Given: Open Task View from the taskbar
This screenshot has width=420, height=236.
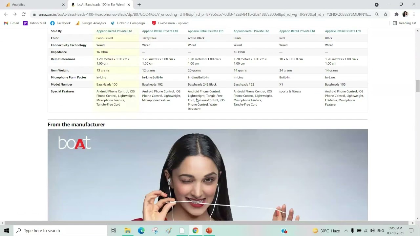Looking at the screenshot, I should click(114, 230).
